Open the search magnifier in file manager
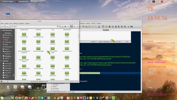The width and height of the screenshot is (177, 100). (x=68, y=27)
